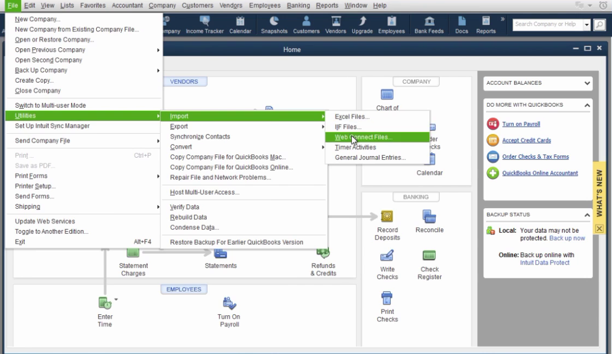Open the Reports toolbar icon

[486, 25]
